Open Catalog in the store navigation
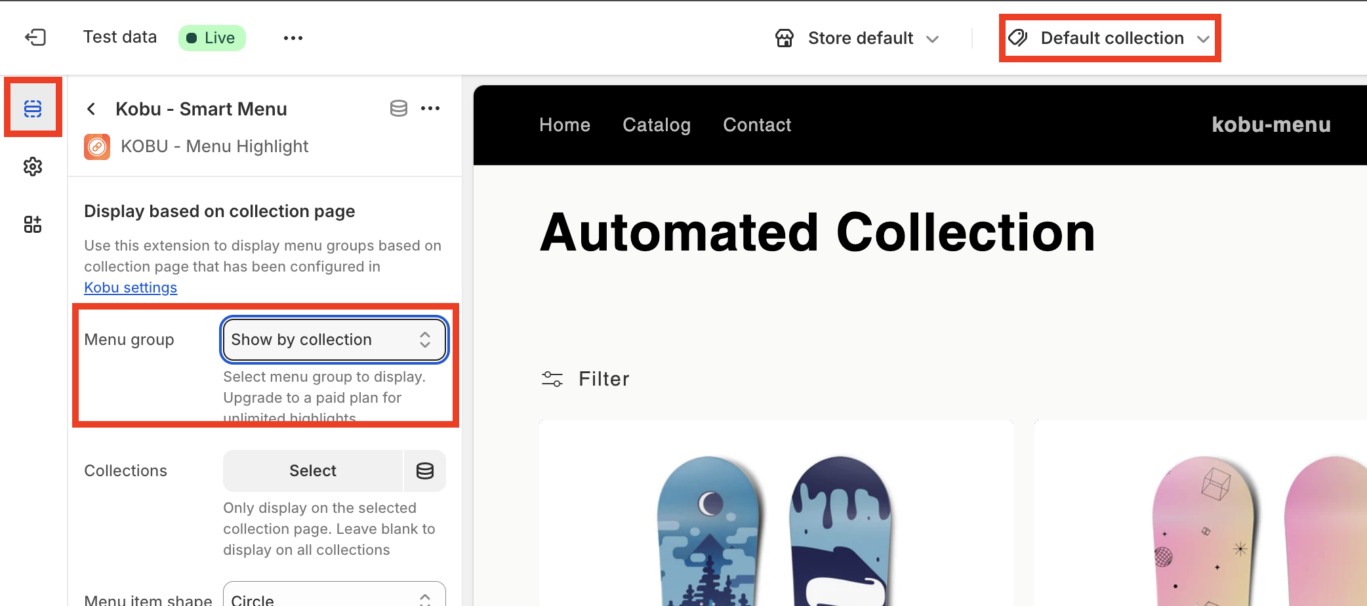 pyautogui.click(x=656, y=125)
